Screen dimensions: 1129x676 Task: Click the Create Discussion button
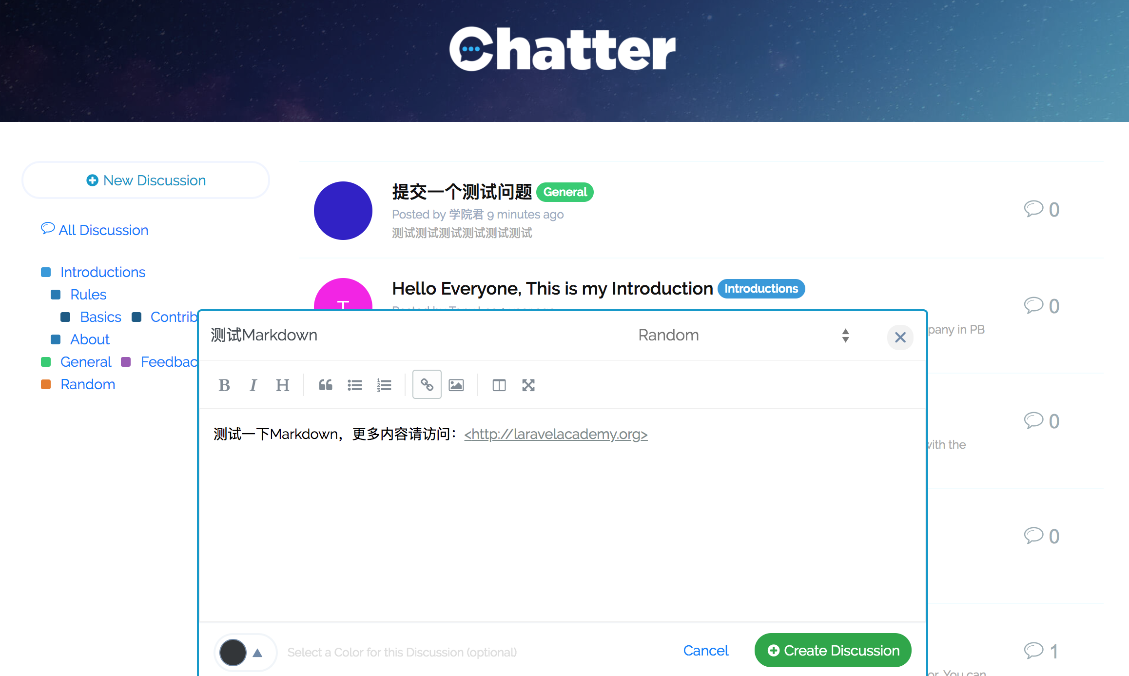pyautogui.click(x=833, y=650)
